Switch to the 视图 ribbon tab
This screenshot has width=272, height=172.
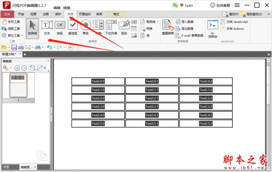point(33,14)
